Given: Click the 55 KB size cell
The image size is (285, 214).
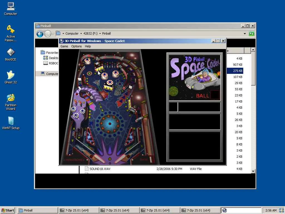Looking at the screenshot, I should click(238, 89).
